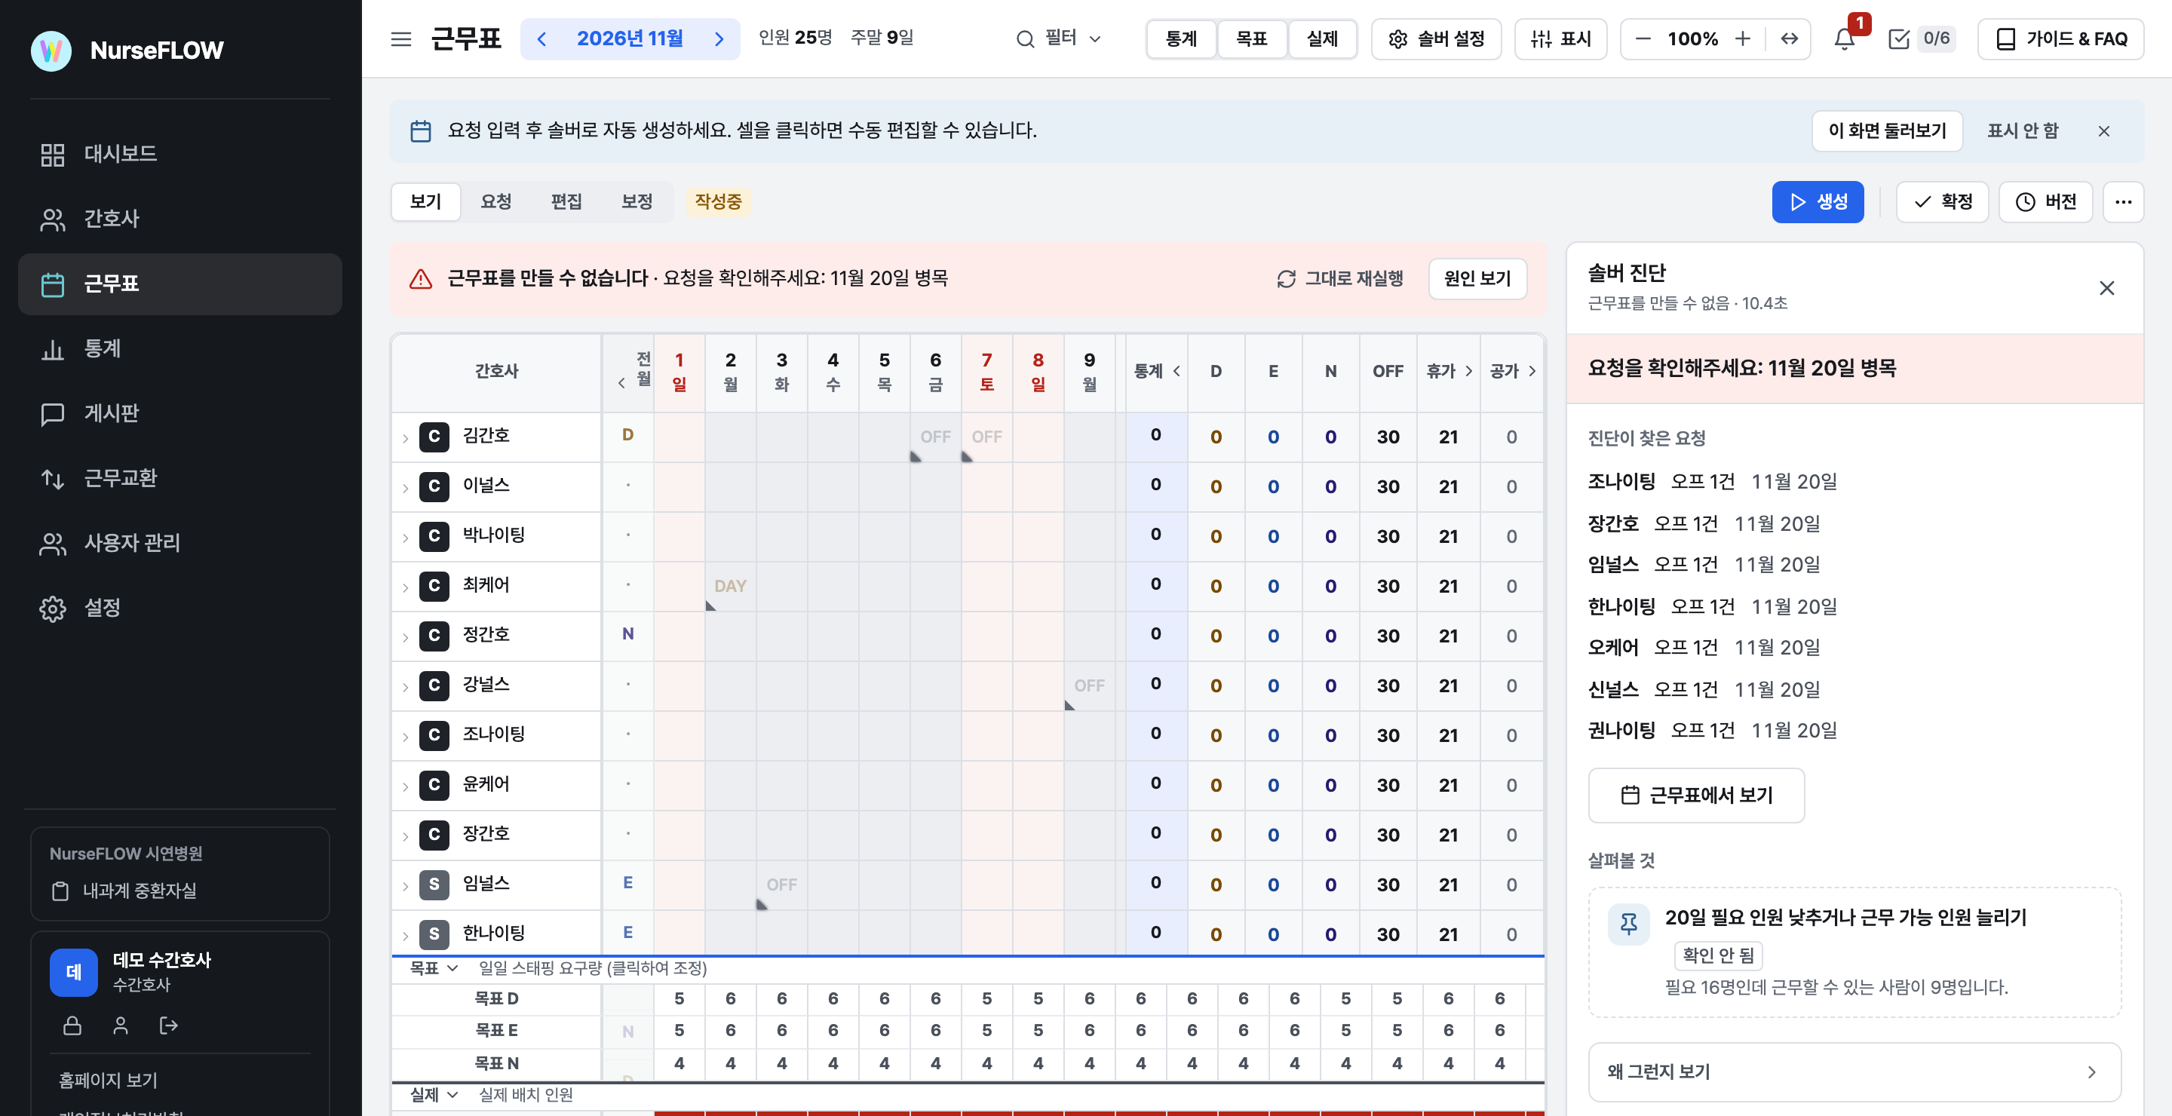Open 대시보드 in sidebar

point(179,155)
